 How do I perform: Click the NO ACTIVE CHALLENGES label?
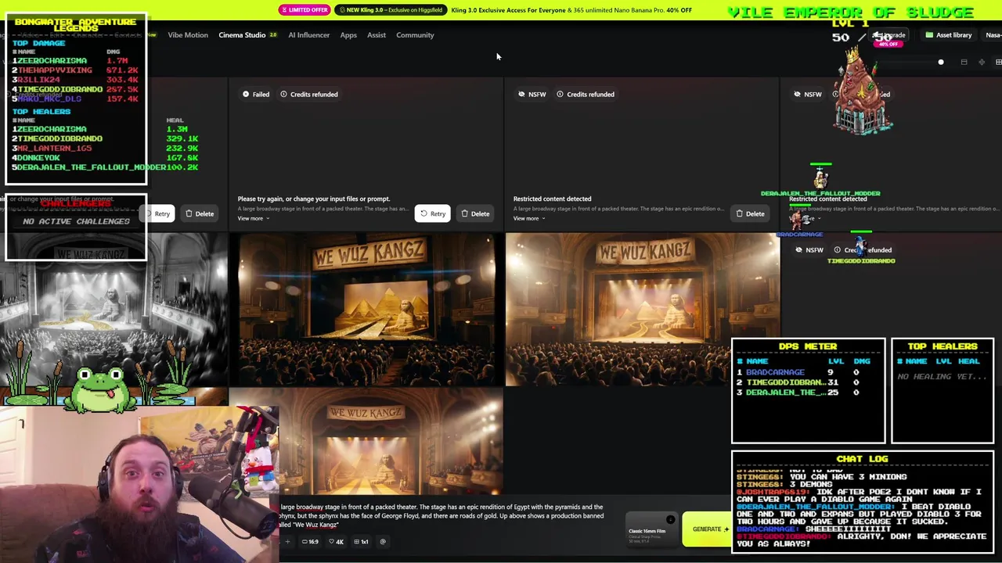click(x=76, y=221)
